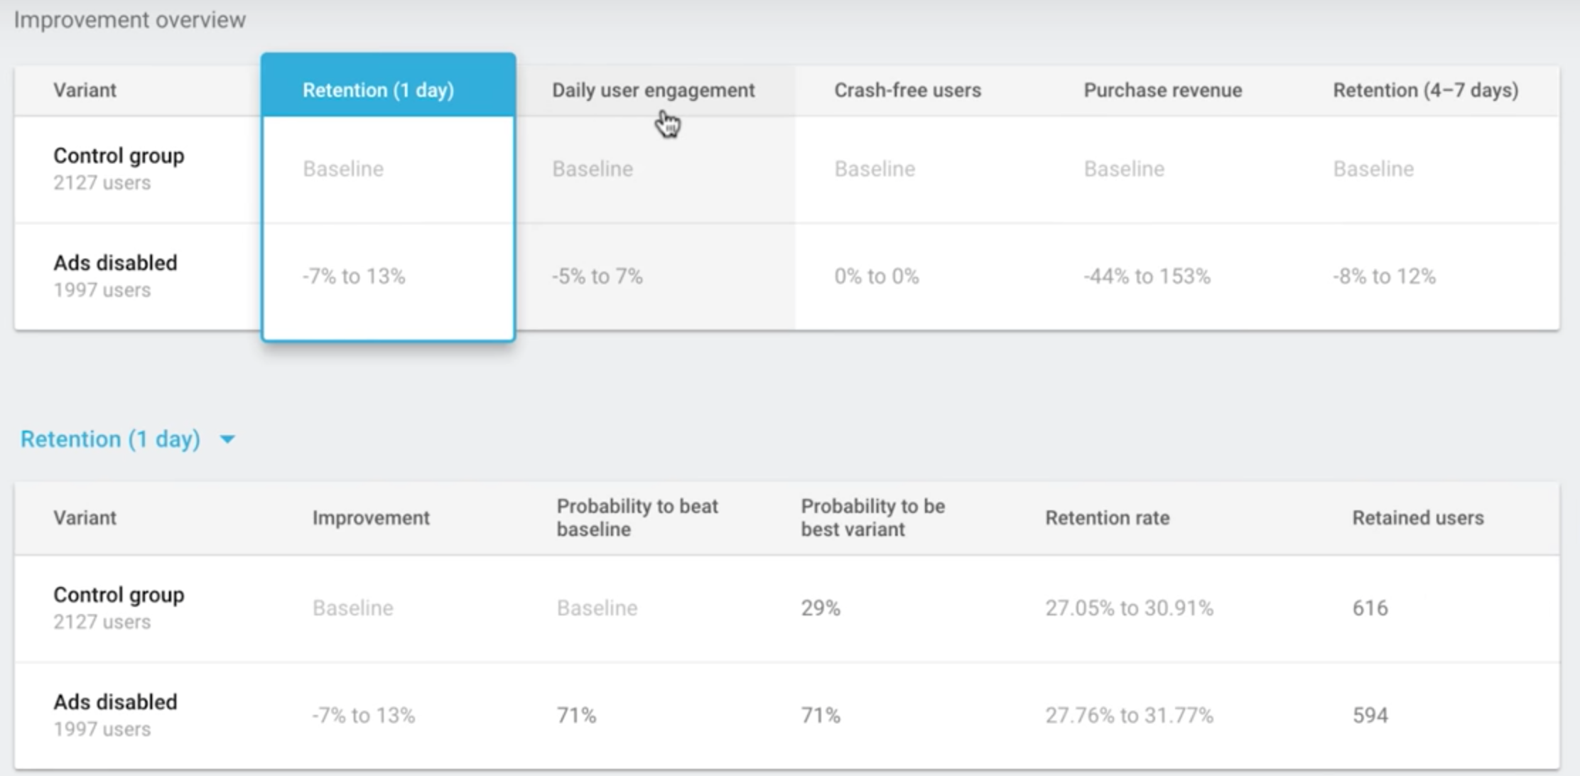The height and width of the screenshot is (776, 1580).
Task: Click the Improvement overview heading
Action: 131,20
